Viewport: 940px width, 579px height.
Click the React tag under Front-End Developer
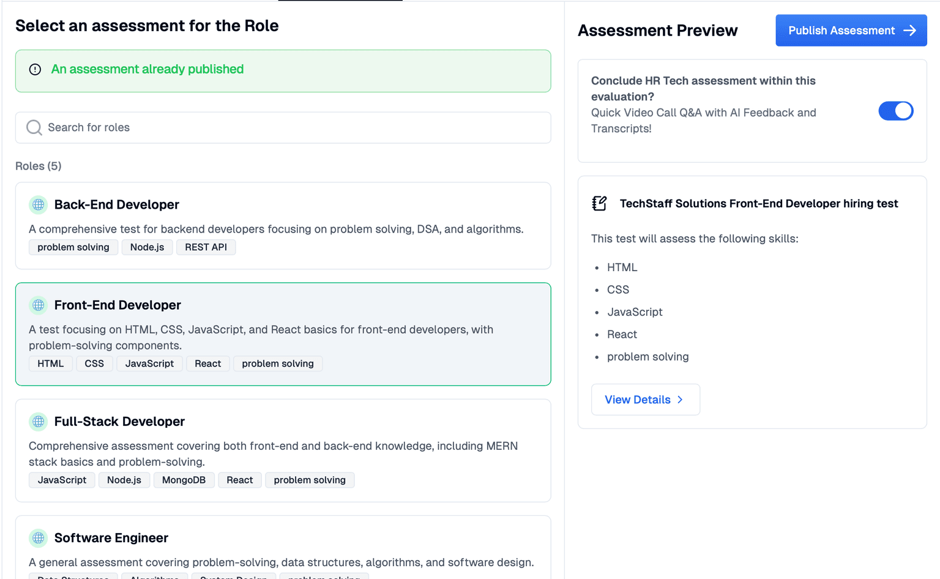pyautogui.click(x=208, y=364)
